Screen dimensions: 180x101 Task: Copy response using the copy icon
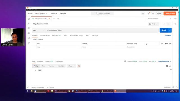[167, 66]
